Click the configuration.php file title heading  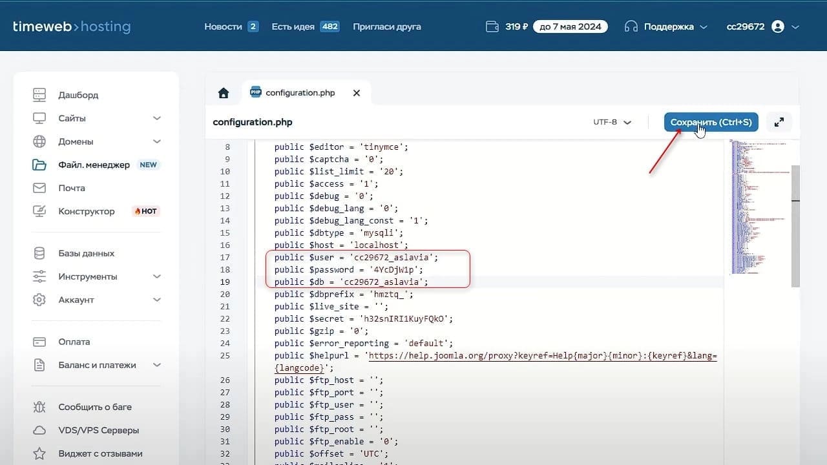pos(253,122)
